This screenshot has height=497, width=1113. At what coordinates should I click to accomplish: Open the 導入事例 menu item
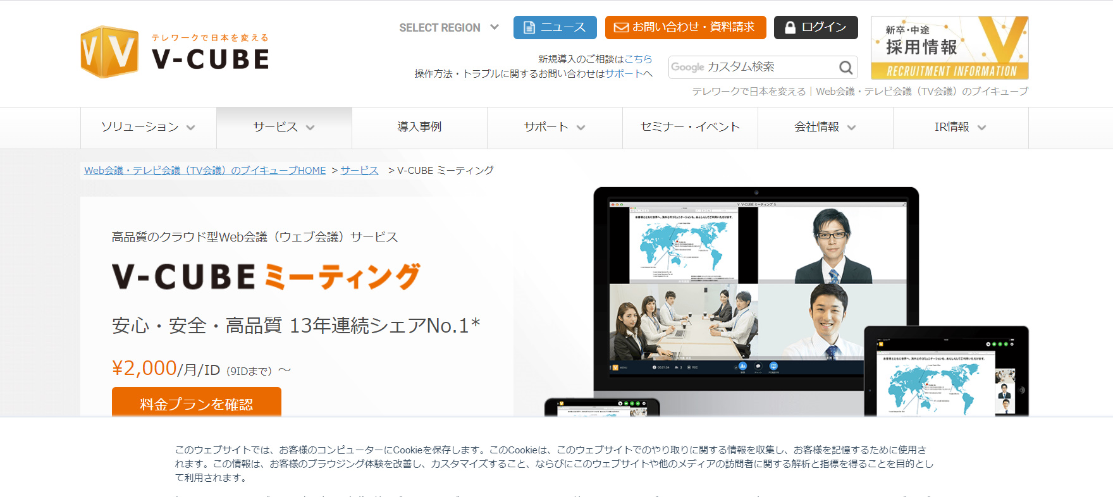click(x=419, y=127)
